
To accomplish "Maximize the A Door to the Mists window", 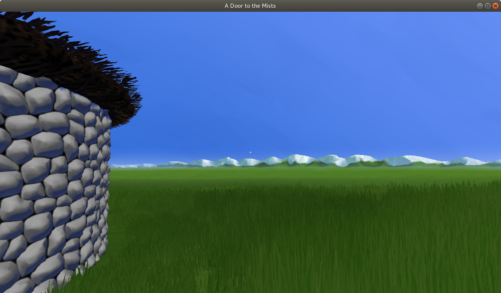I will point(488,6).
